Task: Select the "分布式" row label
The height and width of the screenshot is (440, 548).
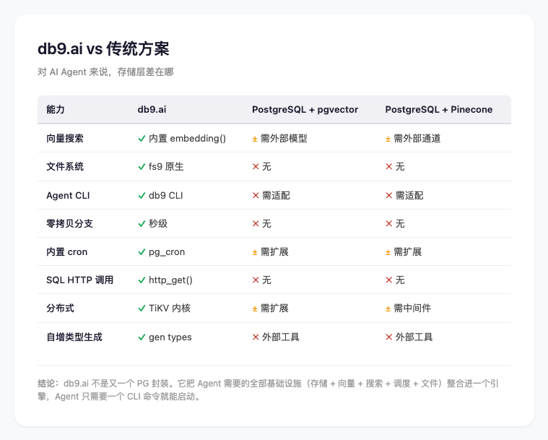Action: point(60,308)
